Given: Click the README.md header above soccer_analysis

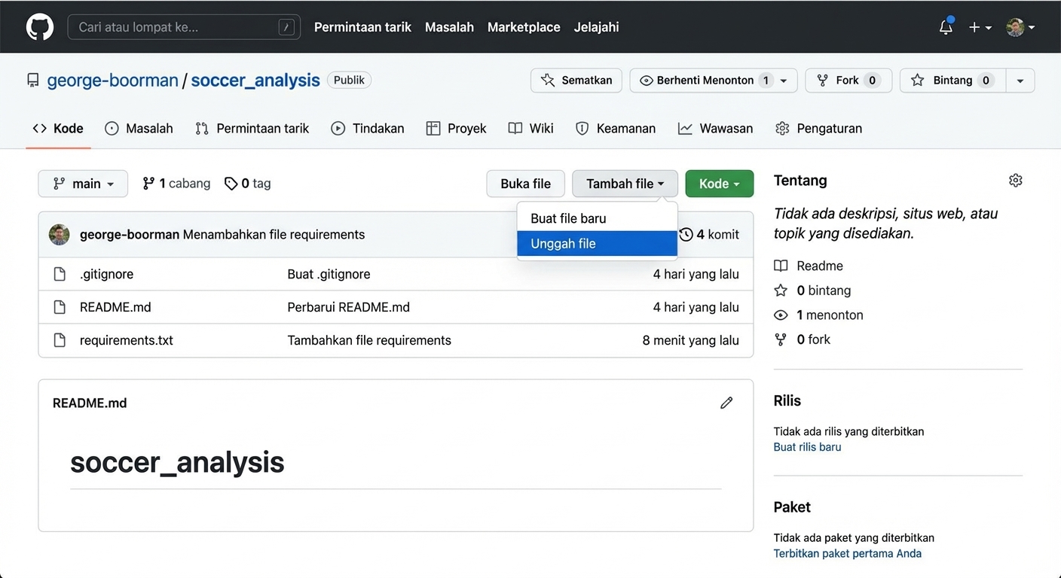Looking at the screenshot, I should [x=90, y=403].
